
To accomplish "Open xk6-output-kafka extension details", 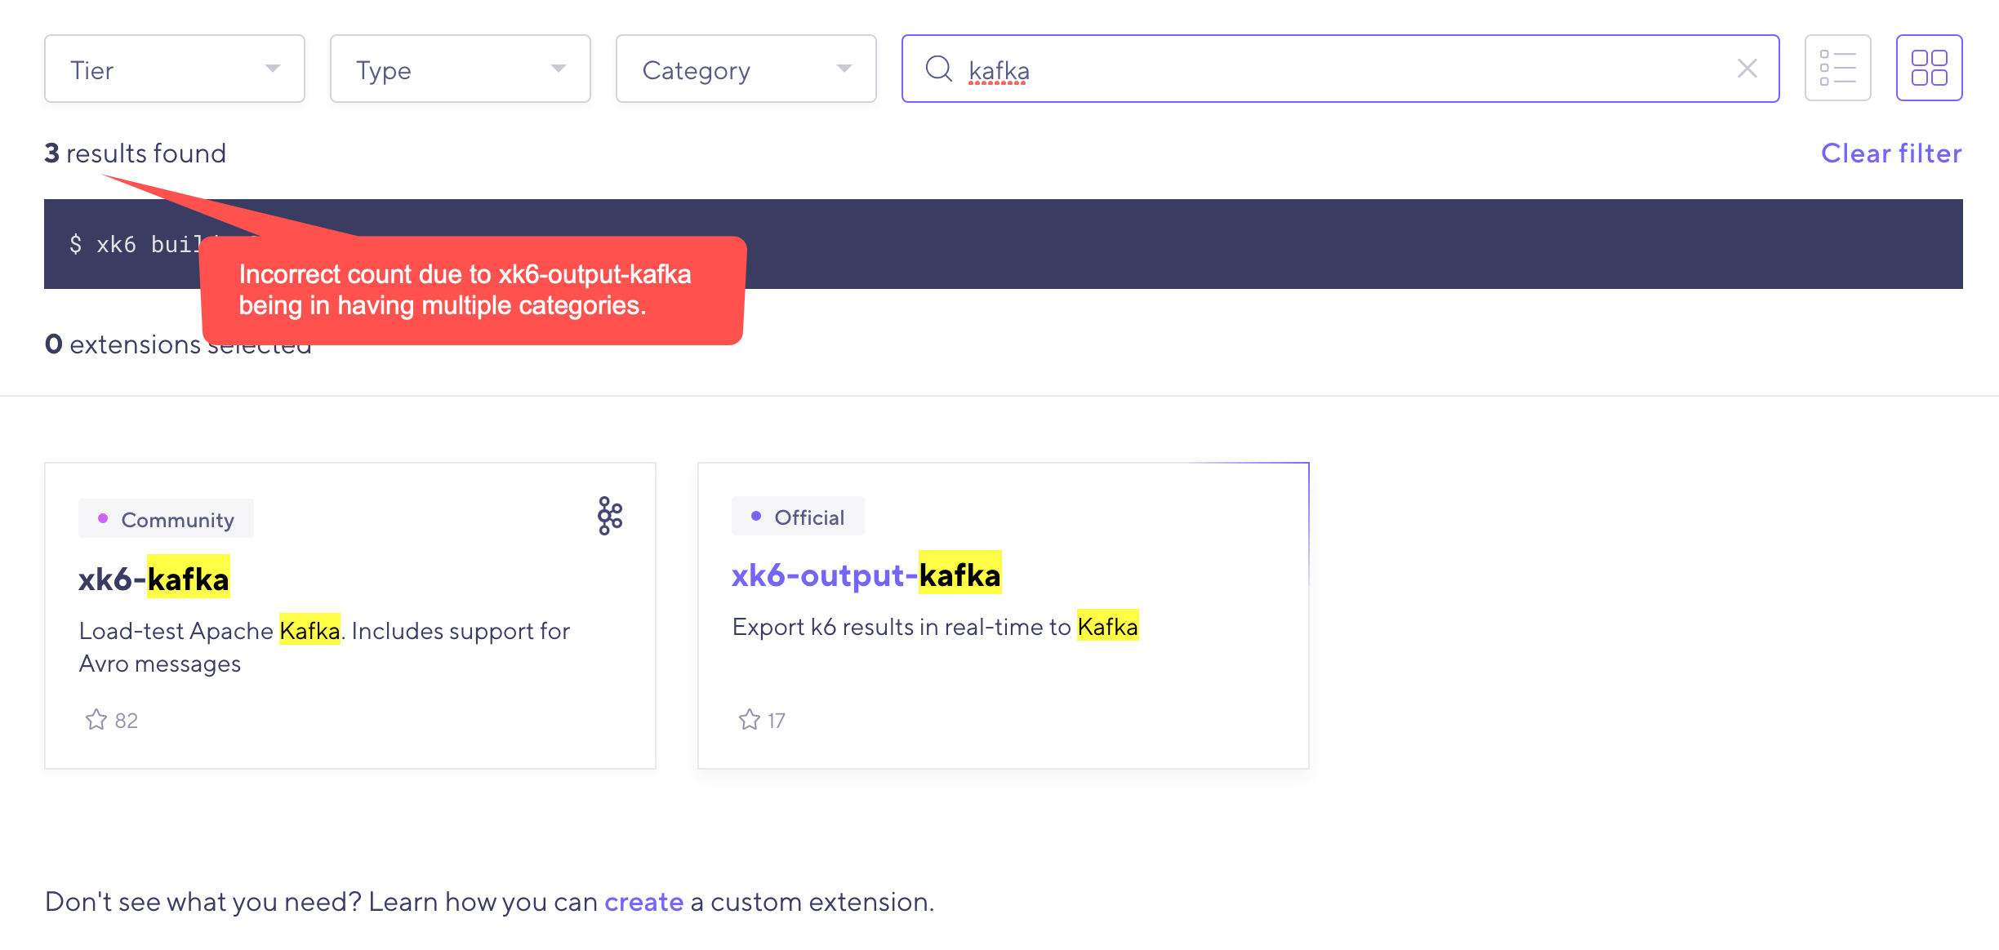I will click(866, 574).
